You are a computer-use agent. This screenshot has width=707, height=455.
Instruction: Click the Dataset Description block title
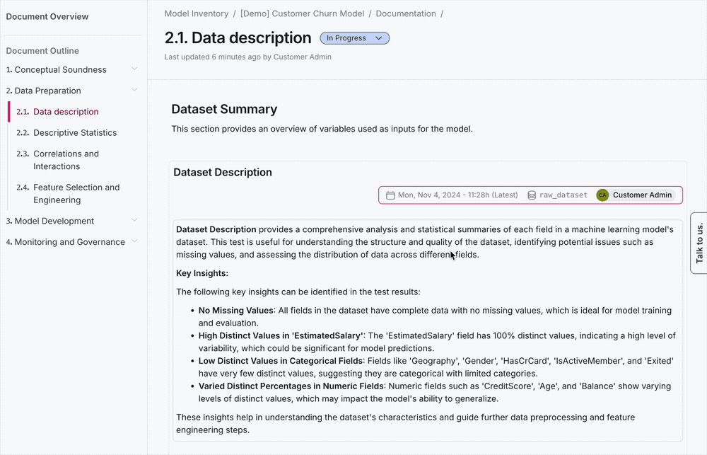point(223,173)
